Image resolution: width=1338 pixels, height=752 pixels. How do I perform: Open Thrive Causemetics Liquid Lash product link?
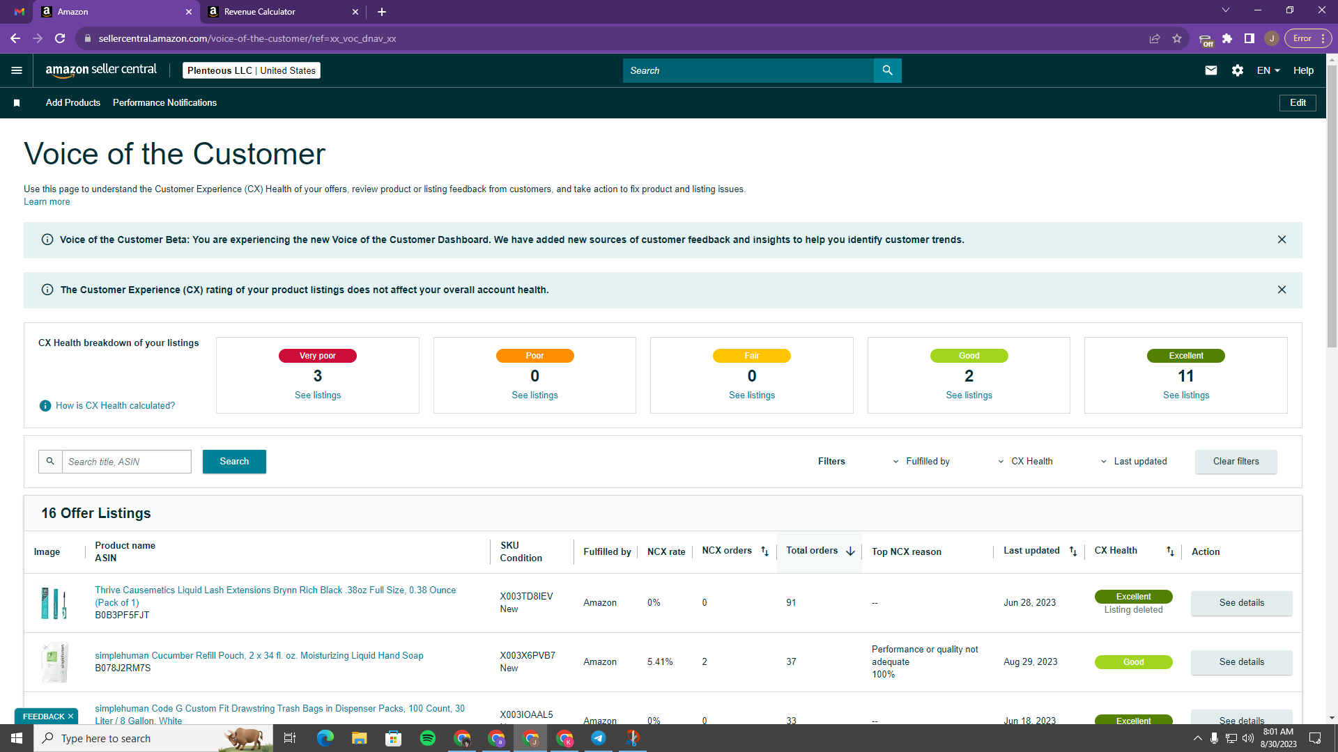coord(275,596)
